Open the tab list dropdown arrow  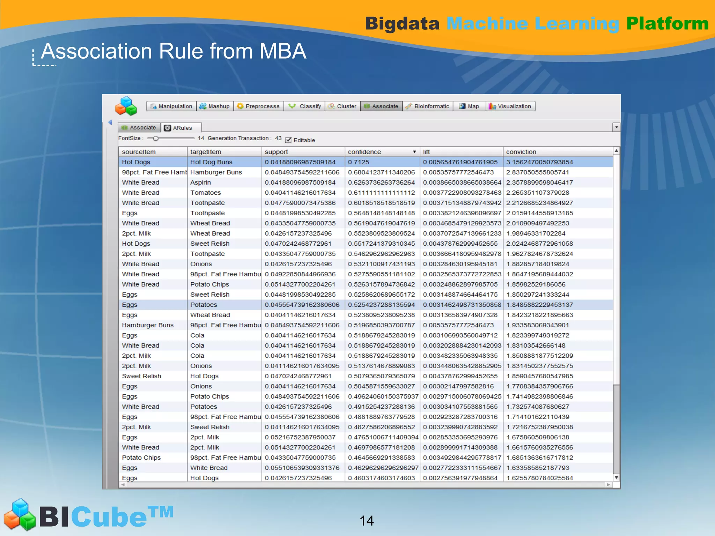tap(617, 127)
